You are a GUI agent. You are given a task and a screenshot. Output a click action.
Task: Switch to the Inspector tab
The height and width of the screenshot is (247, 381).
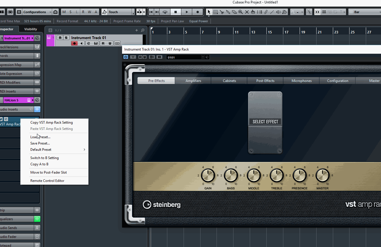[x=7, y=29]
